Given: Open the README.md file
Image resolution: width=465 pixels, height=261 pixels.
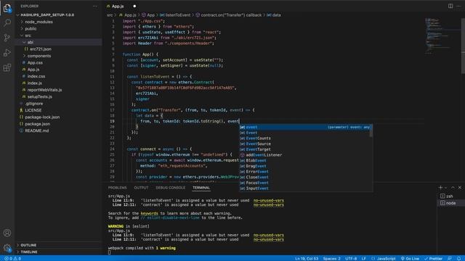Looking at the screenshot, I should [37, 130].
